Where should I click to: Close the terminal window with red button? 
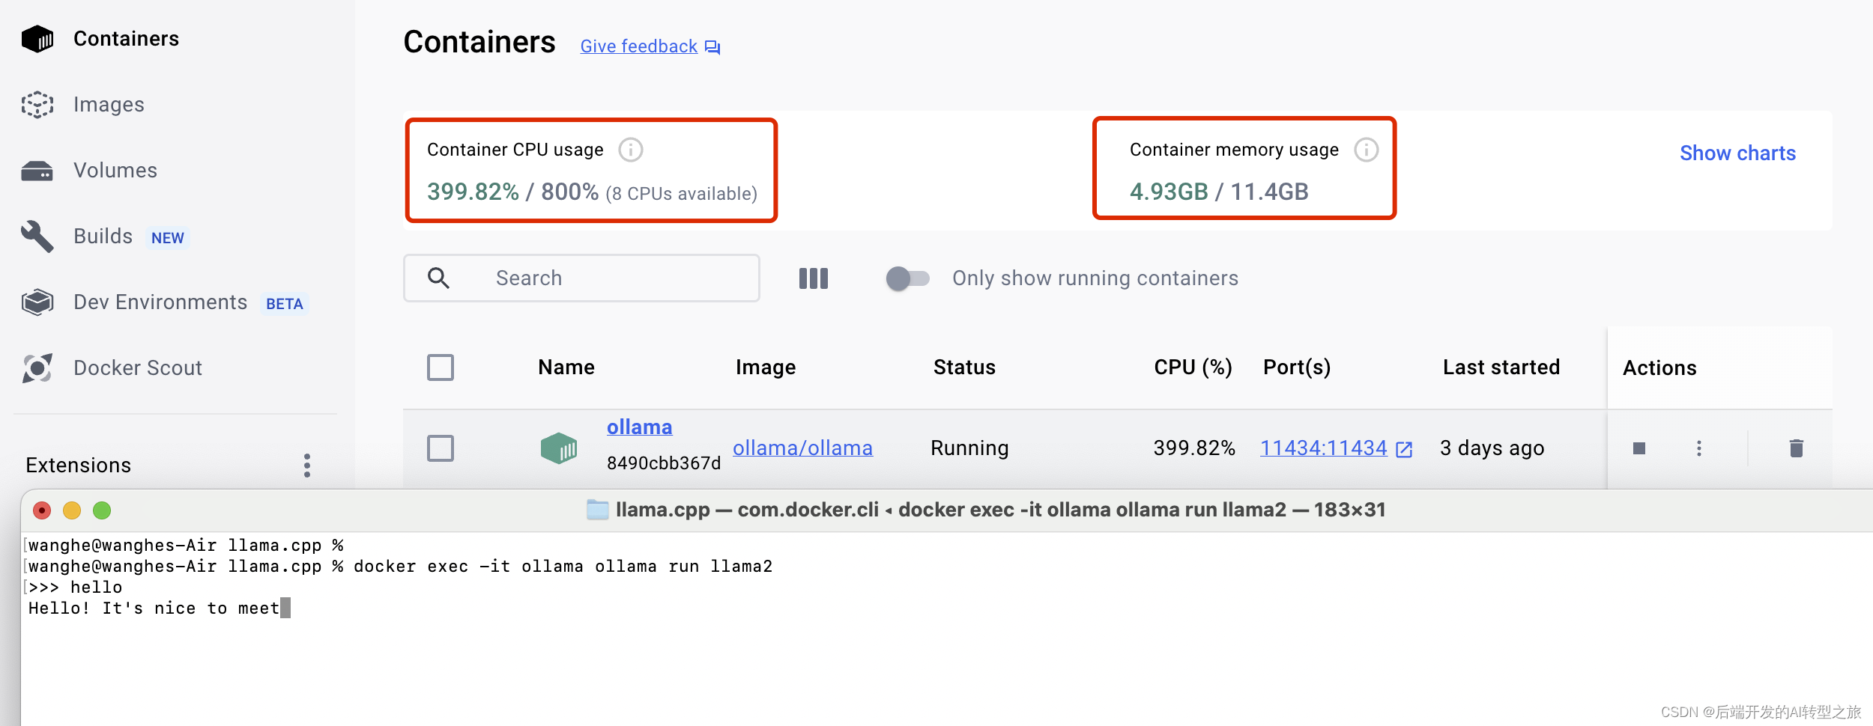(42, 510)
